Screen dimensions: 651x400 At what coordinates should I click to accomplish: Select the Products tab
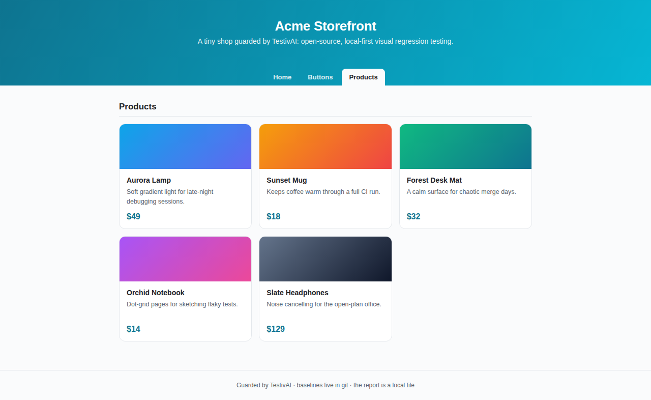coord(363,77)
